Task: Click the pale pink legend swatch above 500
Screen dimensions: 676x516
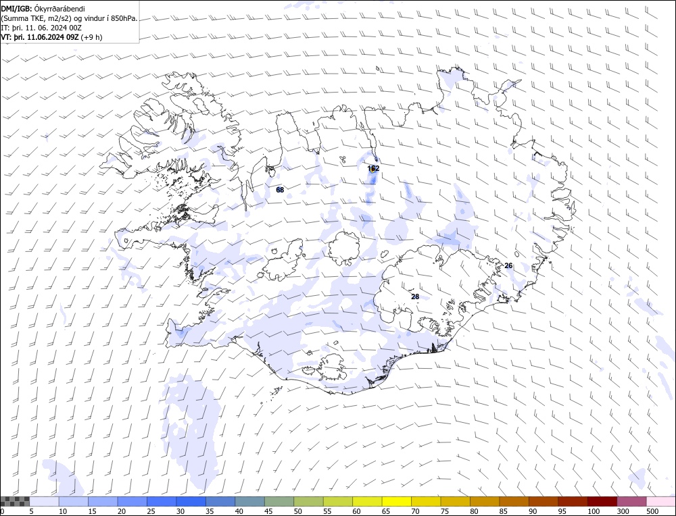Action: tap(660, 501)
